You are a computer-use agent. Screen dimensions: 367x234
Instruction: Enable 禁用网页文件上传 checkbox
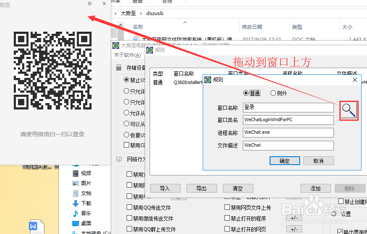pyautogui.click(x=227, y=207)
